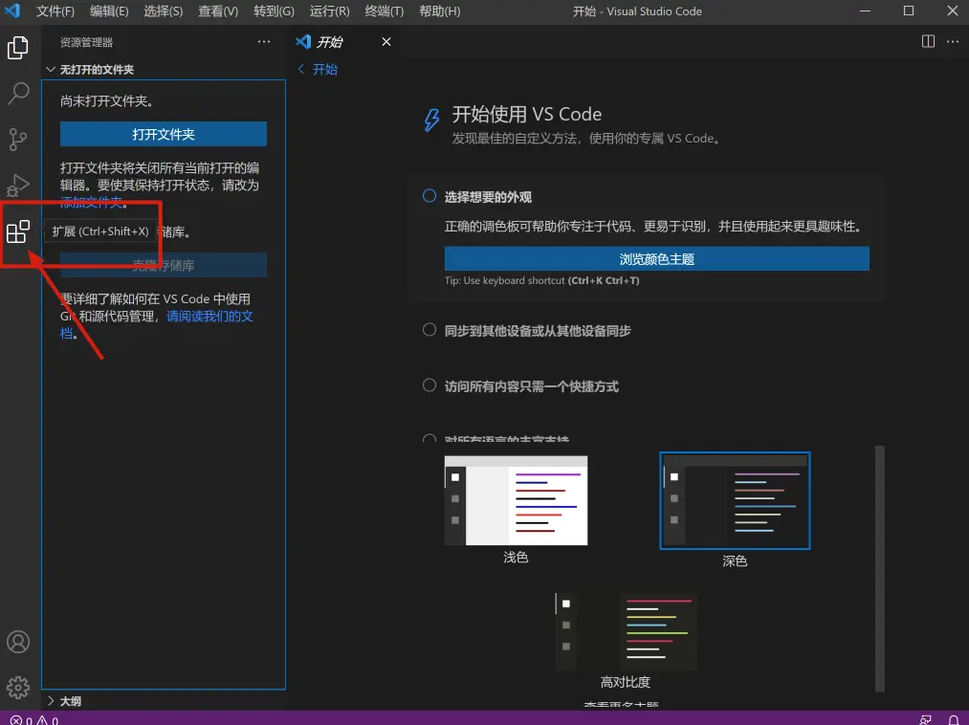This screenshot has height=725, width=969.
Task: Open the 资源管理器 panel more-actions ellipsis
Action: [x=264, y=42]
